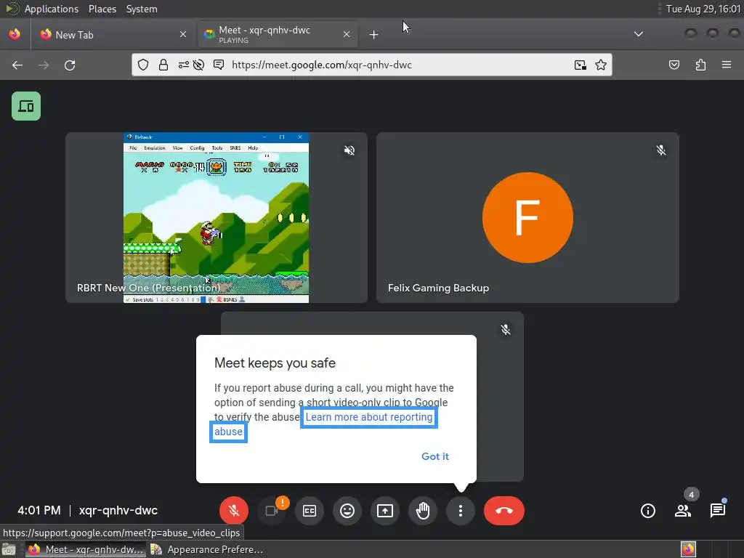Open the more options three-dot menu
Screen dimensions: 744x558
coord(460,511)
